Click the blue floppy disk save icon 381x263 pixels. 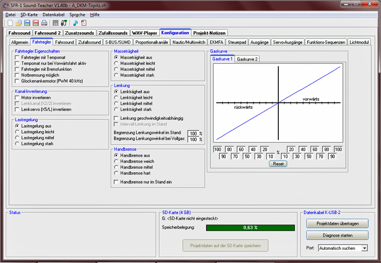[x=27, y=23]
